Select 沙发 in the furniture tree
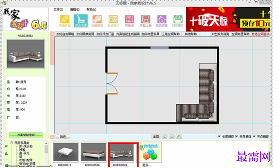This screenshot has width=277, height=168. pyautogui.click(x=22, y=150)
